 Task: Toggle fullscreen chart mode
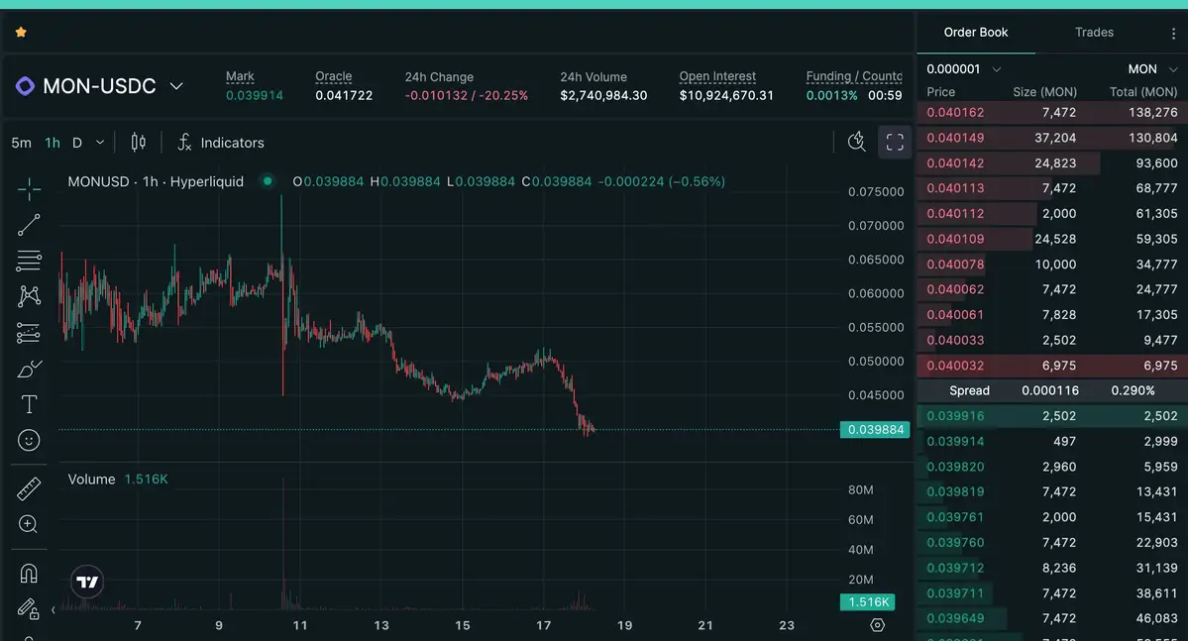(895, 142)
